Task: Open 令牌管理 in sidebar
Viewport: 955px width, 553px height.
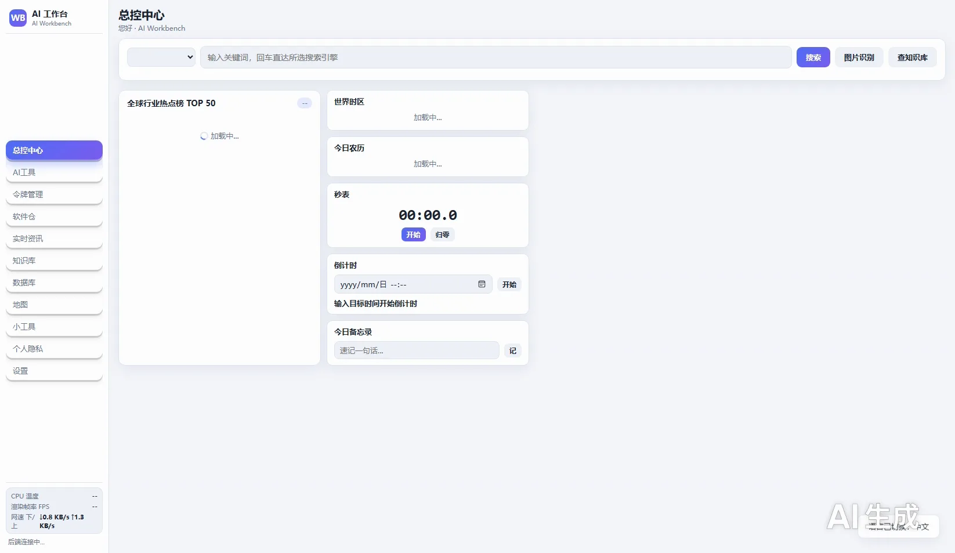Action: tap(54, 194)
